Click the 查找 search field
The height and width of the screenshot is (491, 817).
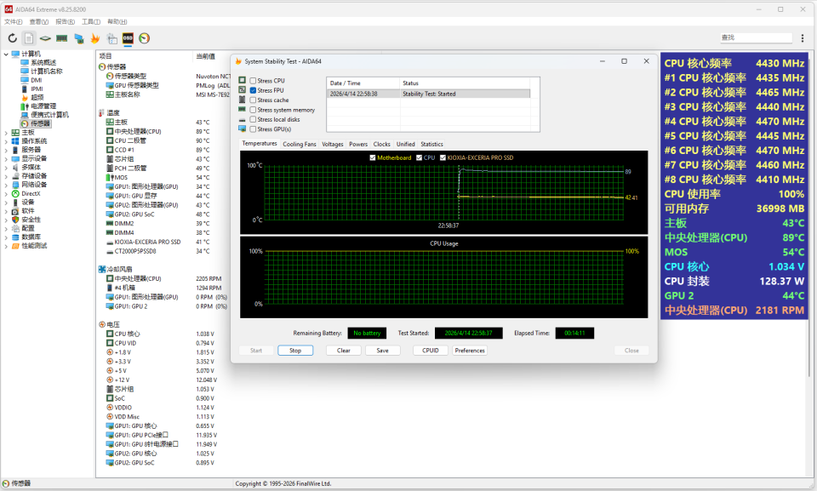coord(756,37)
